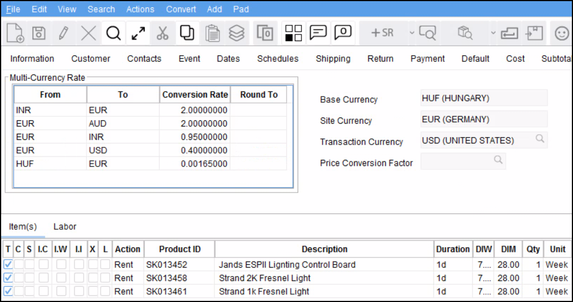The width and height of the screenshot is (573, 302).
Task: Click the floppy disk save icon
Action: pyautogui.click(x=38, y=33)
